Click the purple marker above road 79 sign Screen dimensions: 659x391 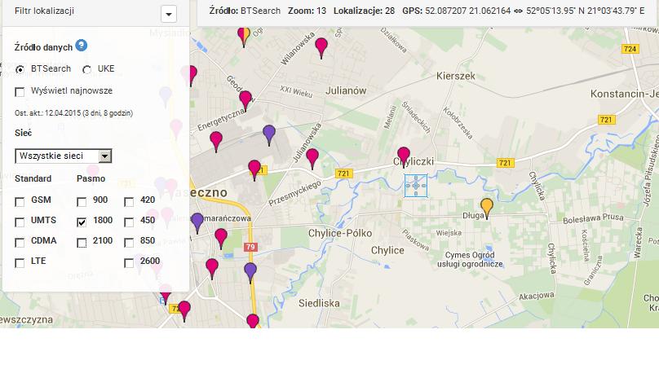pos(250,272)
